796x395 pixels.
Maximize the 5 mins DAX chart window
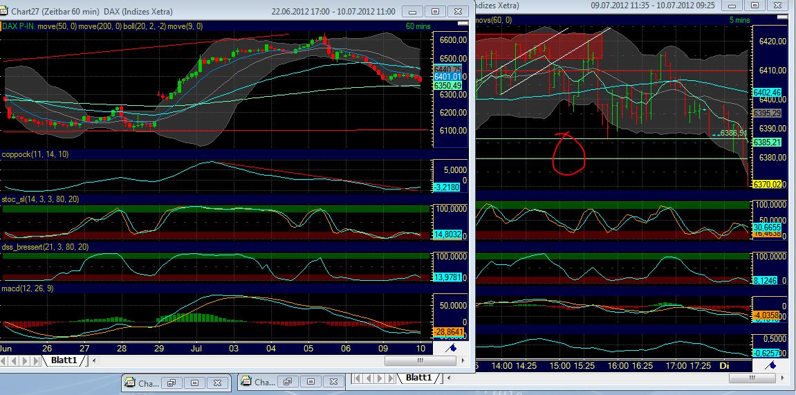coord(755,5)
